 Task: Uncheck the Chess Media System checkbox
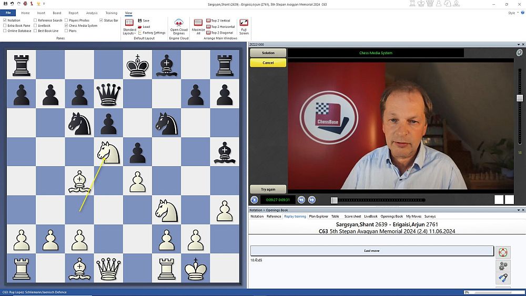coord(66,26)
